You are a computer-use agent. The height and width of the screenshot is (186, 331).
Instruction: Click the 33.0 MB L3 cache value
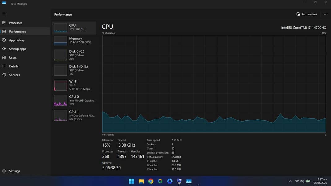[x=176, y=169]
